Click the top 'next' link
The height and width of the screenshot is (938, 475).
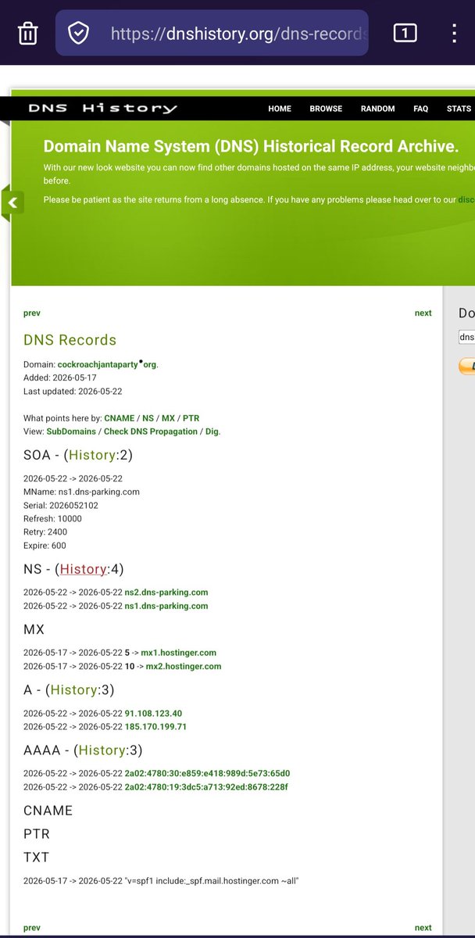[x=423, y=313]
